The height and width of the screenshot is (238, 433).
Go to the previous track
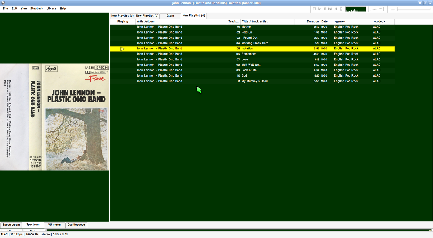pyautogui.click(x=330, y=9)
